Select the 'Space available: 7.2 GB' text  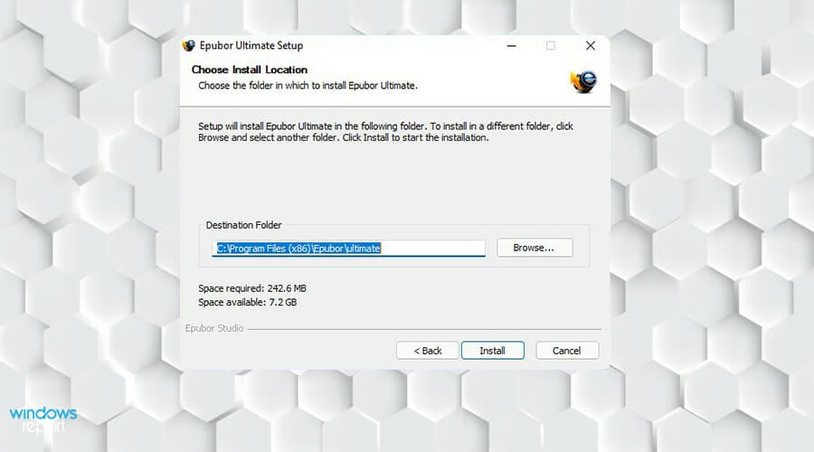[x=248, y=302]
